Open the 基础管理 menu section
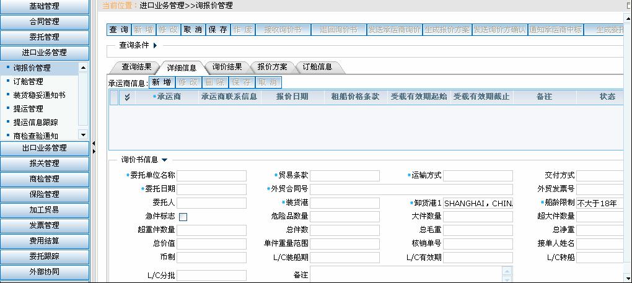This screenshot has height=283, width=632. click(45, 6)
